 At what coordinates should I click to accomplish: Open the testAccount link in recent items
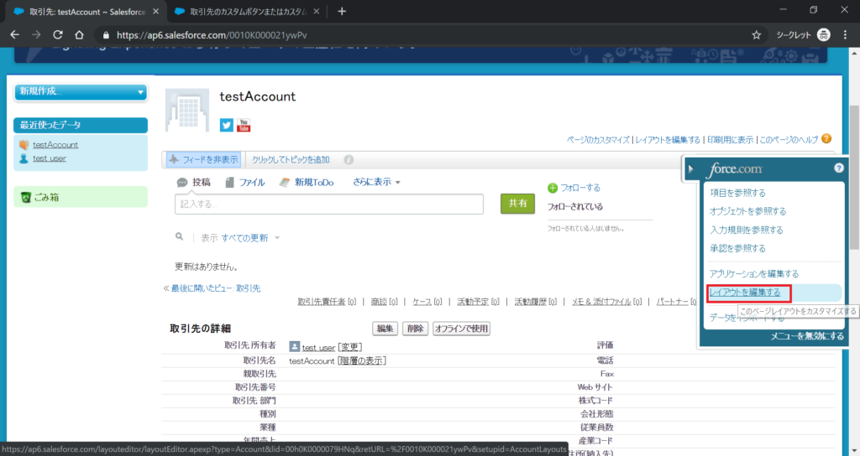(55, 145)
